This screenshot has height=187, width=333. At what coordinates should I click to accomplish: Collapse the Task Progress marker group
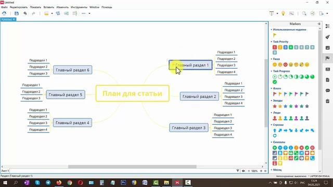[272, 71]
